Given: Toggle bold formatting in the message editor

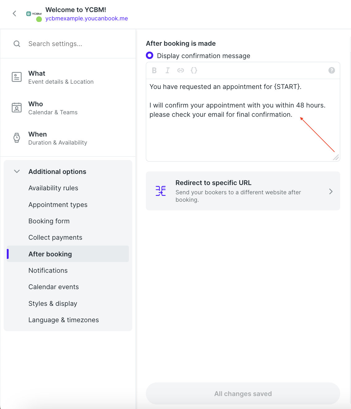Looking at the screenshot, I should pos(154,70).
